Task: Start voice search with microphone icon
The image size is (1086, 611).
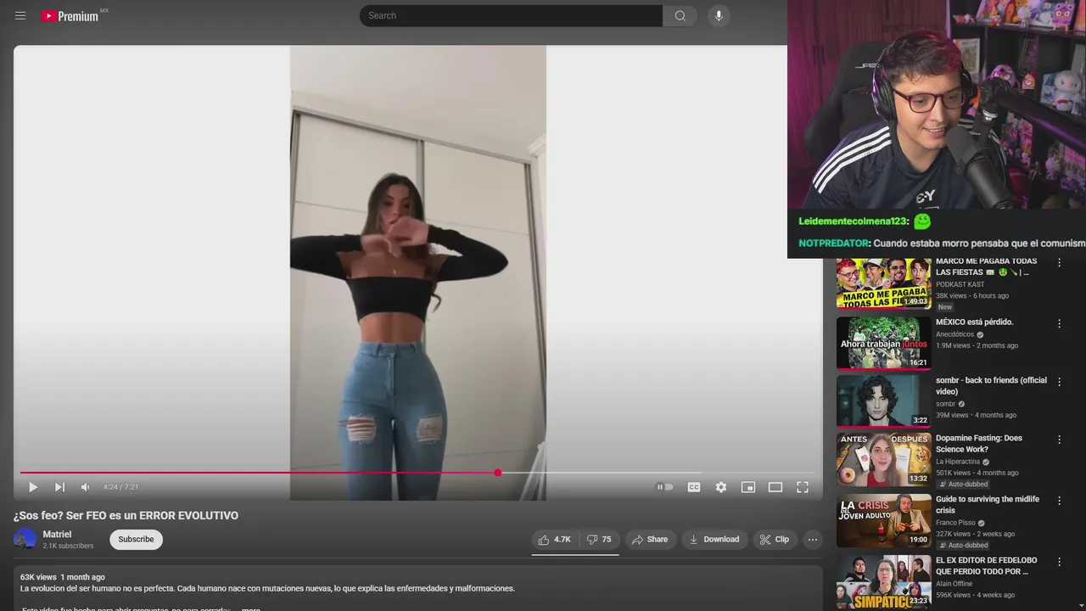Action: (719, 16)
